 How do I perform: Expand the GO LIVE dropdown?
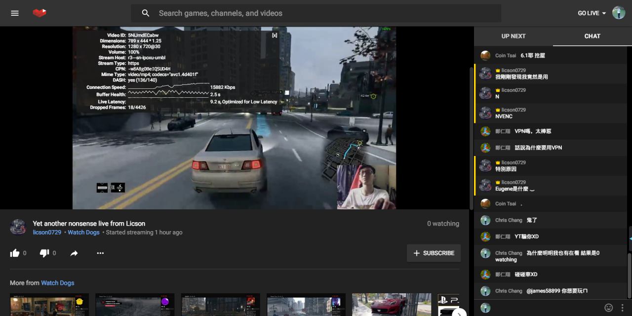[x=592, y=13]
